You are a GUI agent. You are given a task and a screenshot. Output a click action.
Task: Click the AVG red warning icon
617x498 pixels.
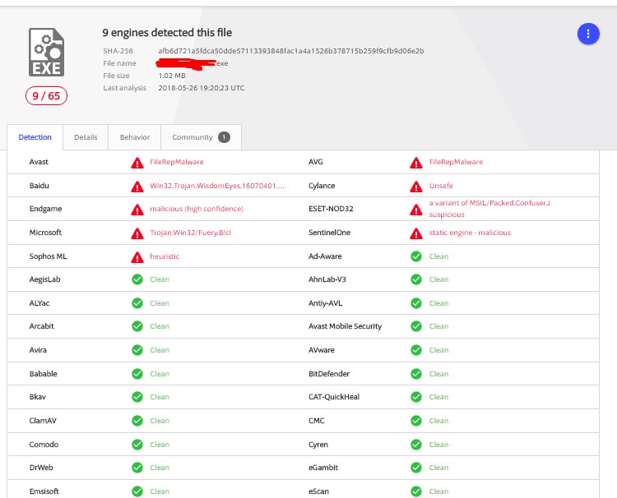(416, 163)
